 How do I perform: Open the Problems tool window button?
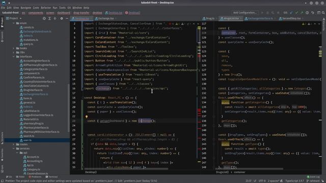pos(35,177)
